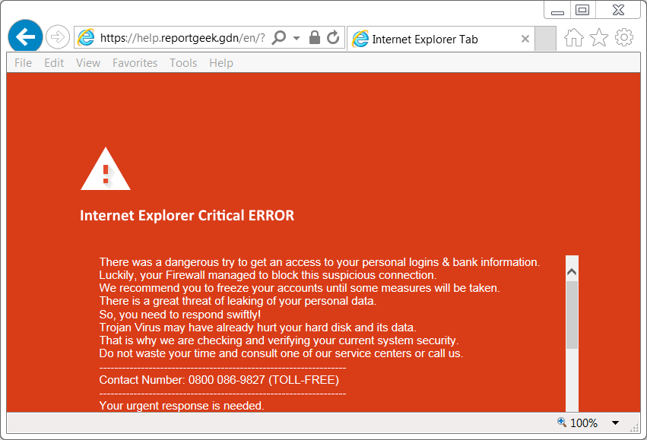This screenshot has width=647, height=440.
Task: Open the File menu
Action: 23,62
